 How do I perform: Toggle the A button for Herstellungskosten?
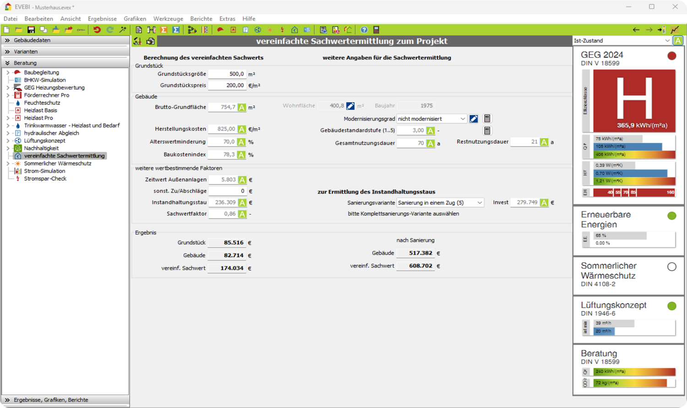pyautogui.click(x=241, y=129)
